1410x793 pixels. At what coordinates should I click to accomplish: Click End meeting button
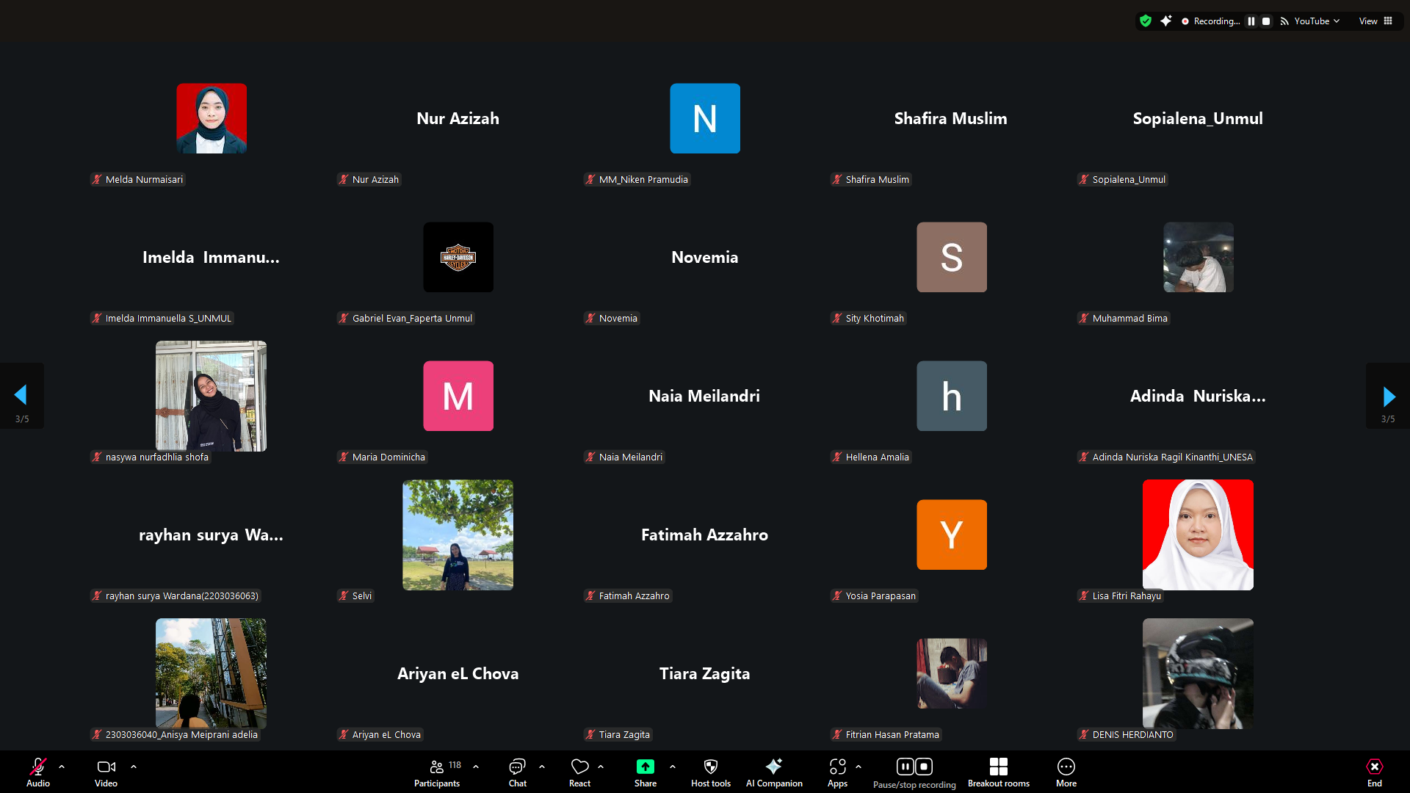[x=1374, y=767]
